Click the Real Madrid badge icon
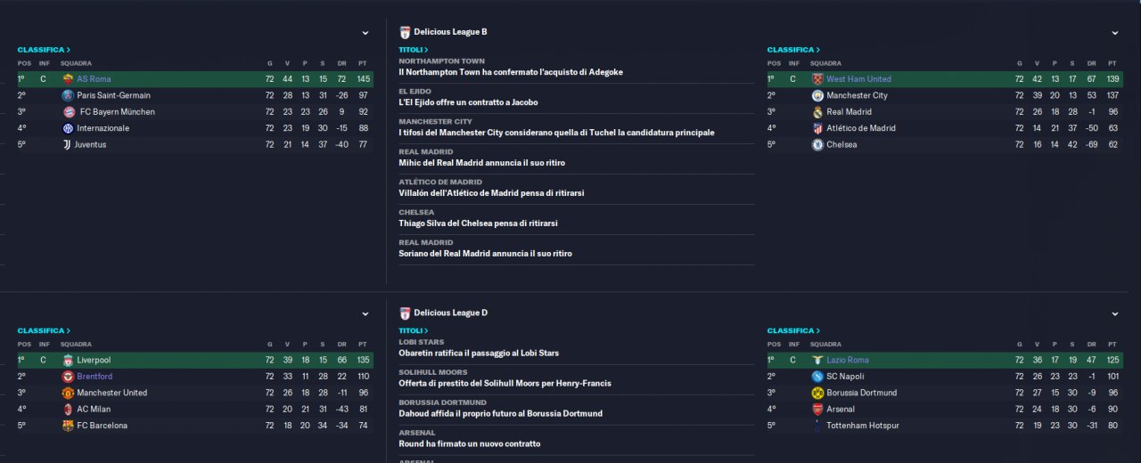Image resolution: width=1141 pixels, height=463 pixels. (x=817, y=112)
